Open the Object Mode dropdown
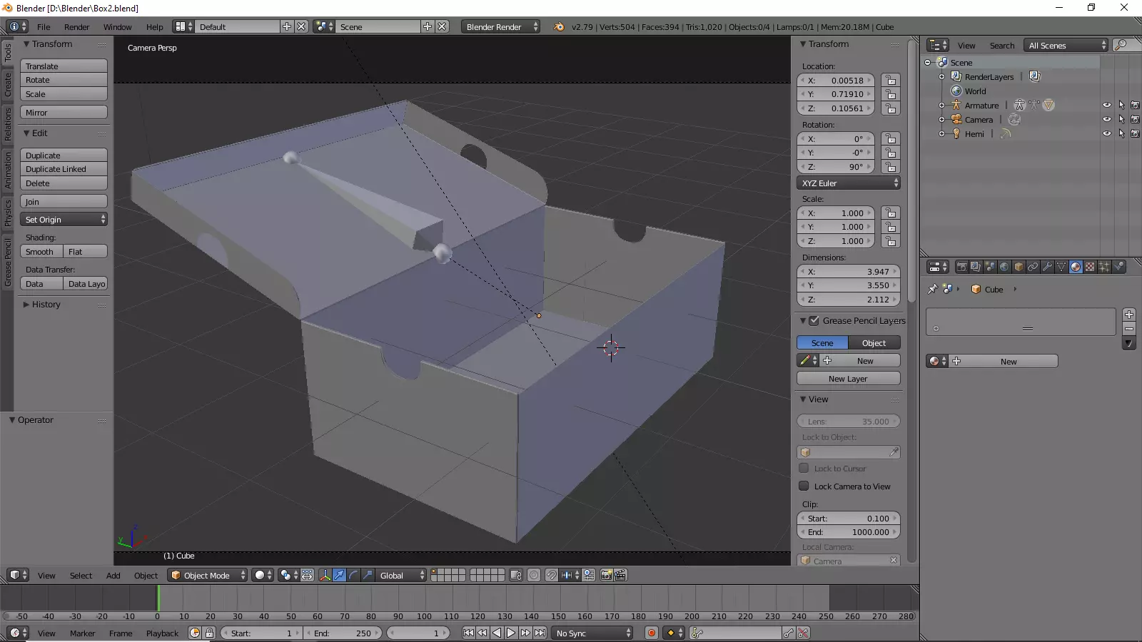Image resolution: width=1142 pixels, height=642 pixels. (x=208, y=575)
